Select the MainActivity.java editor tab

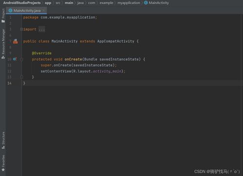pos(26,11)
